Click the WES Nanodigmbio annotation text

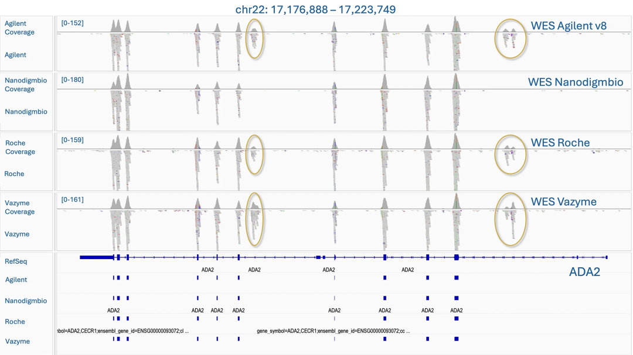576,82
